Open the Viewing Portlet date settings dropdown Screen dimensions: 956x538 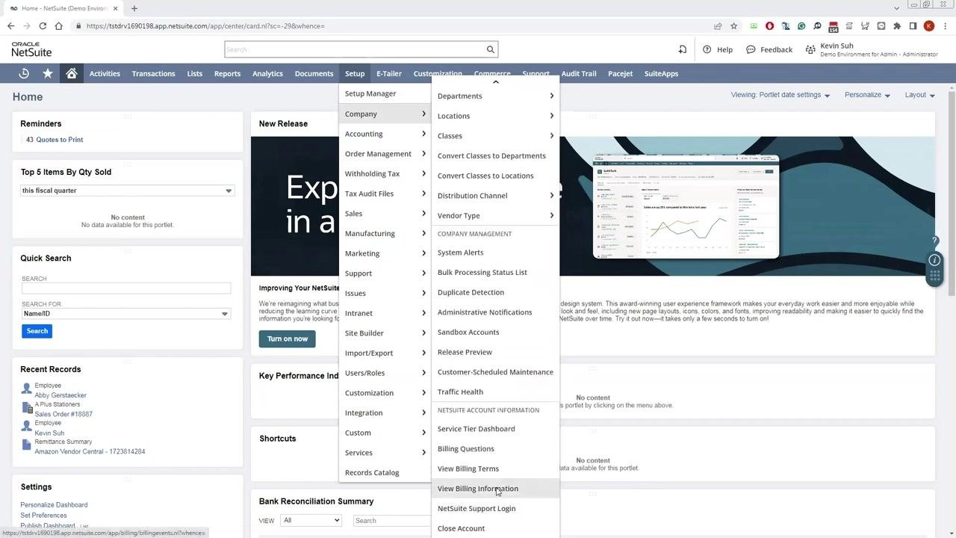780,95
